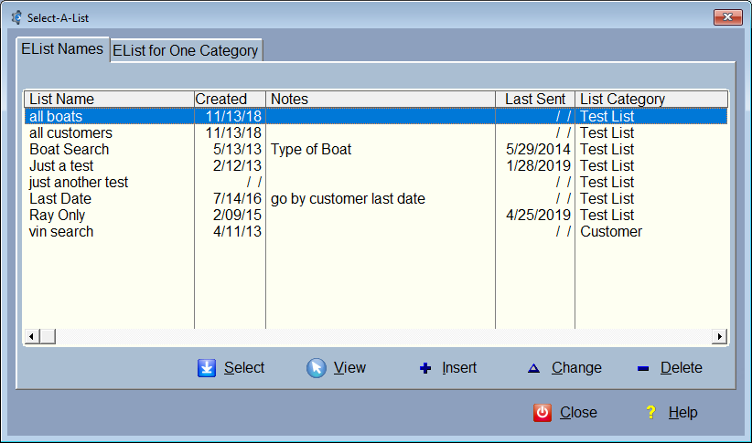This screenshot has height=443, width=752.
Task: Click the yellow question mark Help icon
Action: coord(650,413)
